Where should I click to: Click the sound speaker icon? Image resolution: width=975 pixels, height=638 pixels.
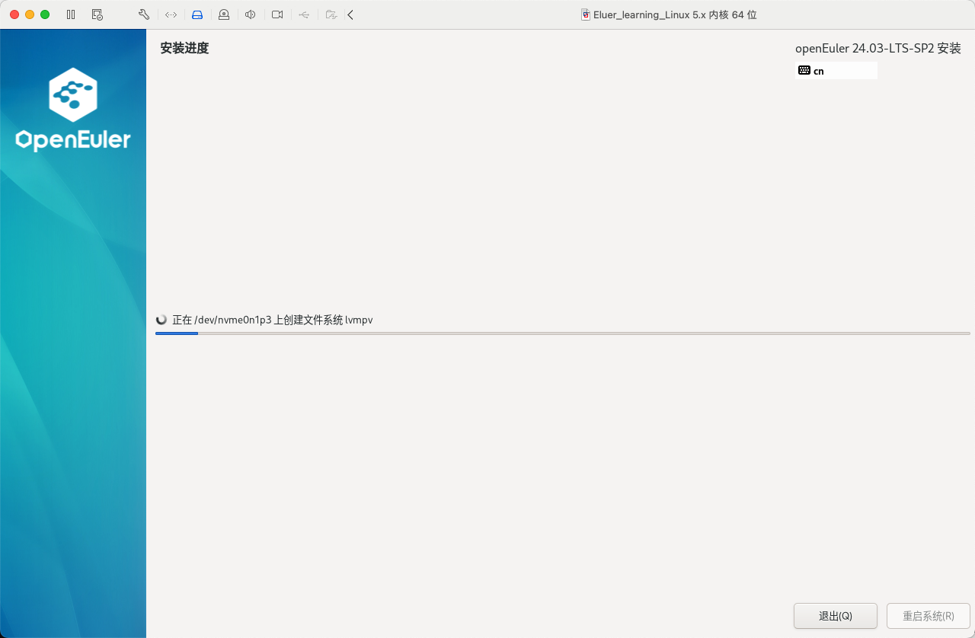[251, 14]
